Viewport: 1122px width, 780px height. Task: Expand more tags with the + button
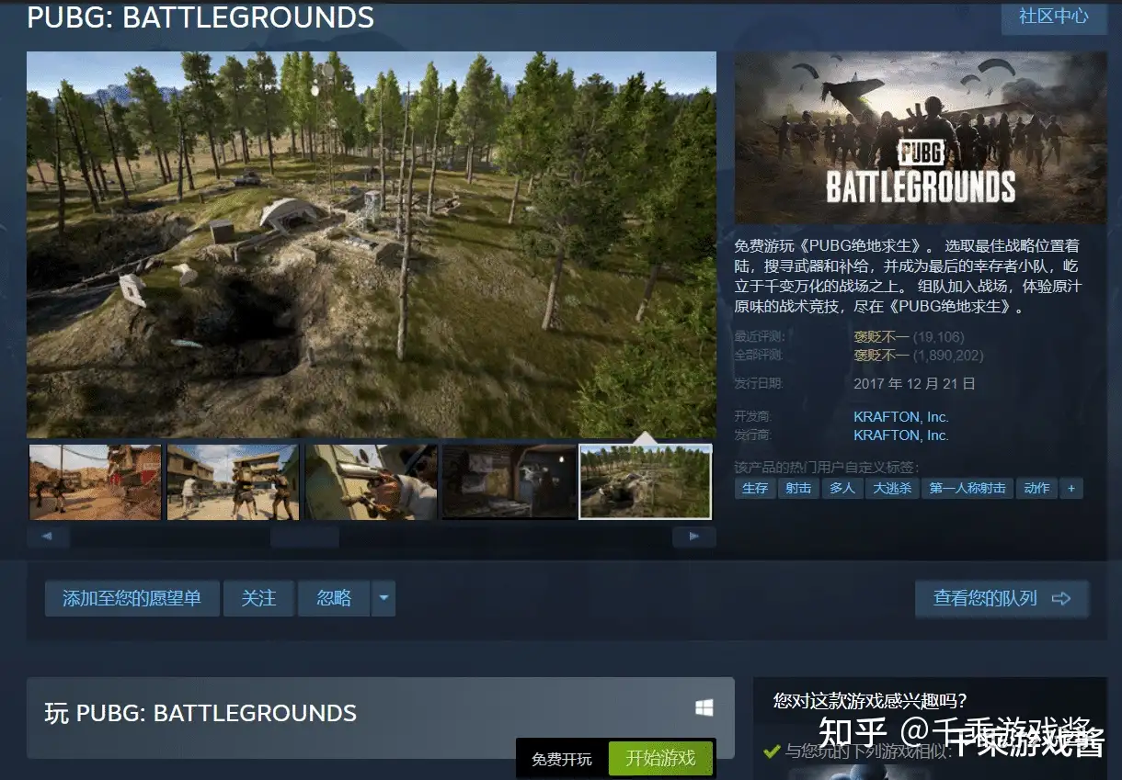click(1071, 488)
